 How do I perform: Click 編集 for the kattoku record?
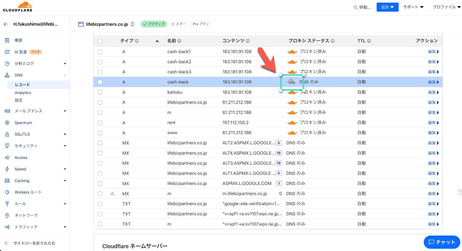[x=433, y=92]
